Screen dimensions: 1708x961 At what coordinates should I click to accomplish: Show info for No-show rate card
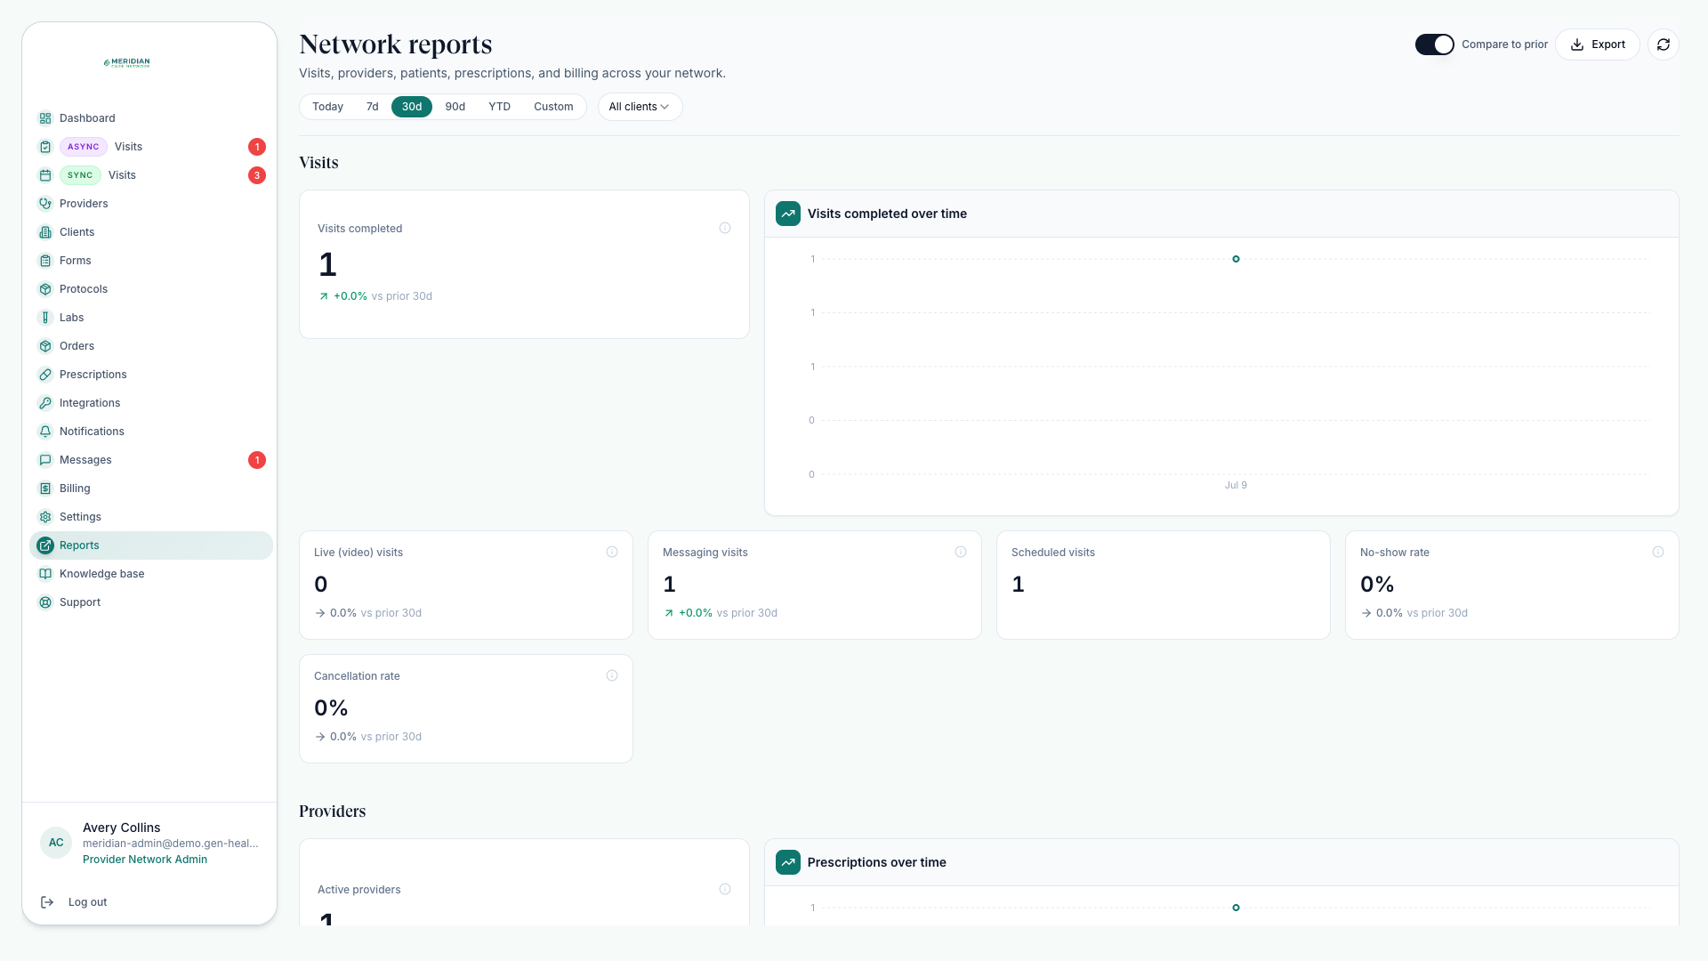click(1658, 552)
